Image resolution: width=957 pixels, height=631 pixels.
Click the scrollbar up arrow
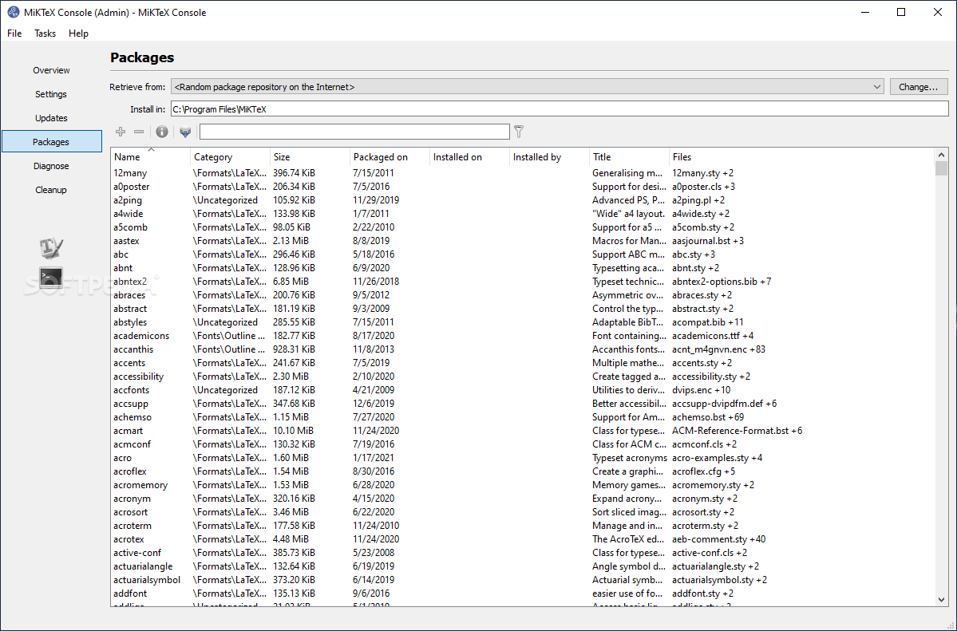click(941, 155)
